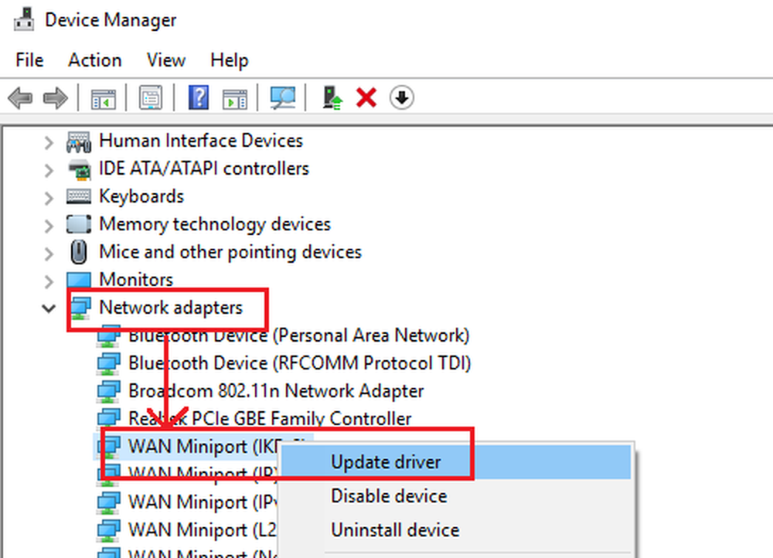Open the Properties toolbar icon
773x558 pixels.
[x=149, y=98]
